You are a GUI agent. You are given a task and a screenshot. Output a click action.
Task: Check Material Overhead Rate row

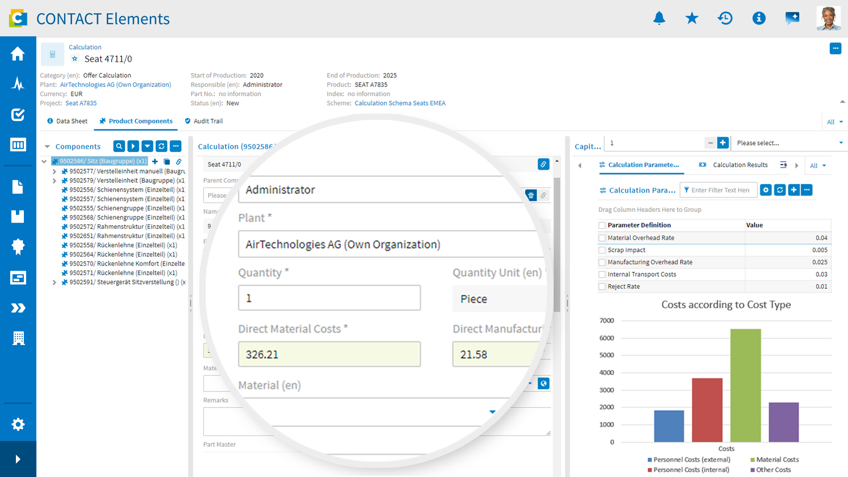pyautogui.click(x=602, y=238)
